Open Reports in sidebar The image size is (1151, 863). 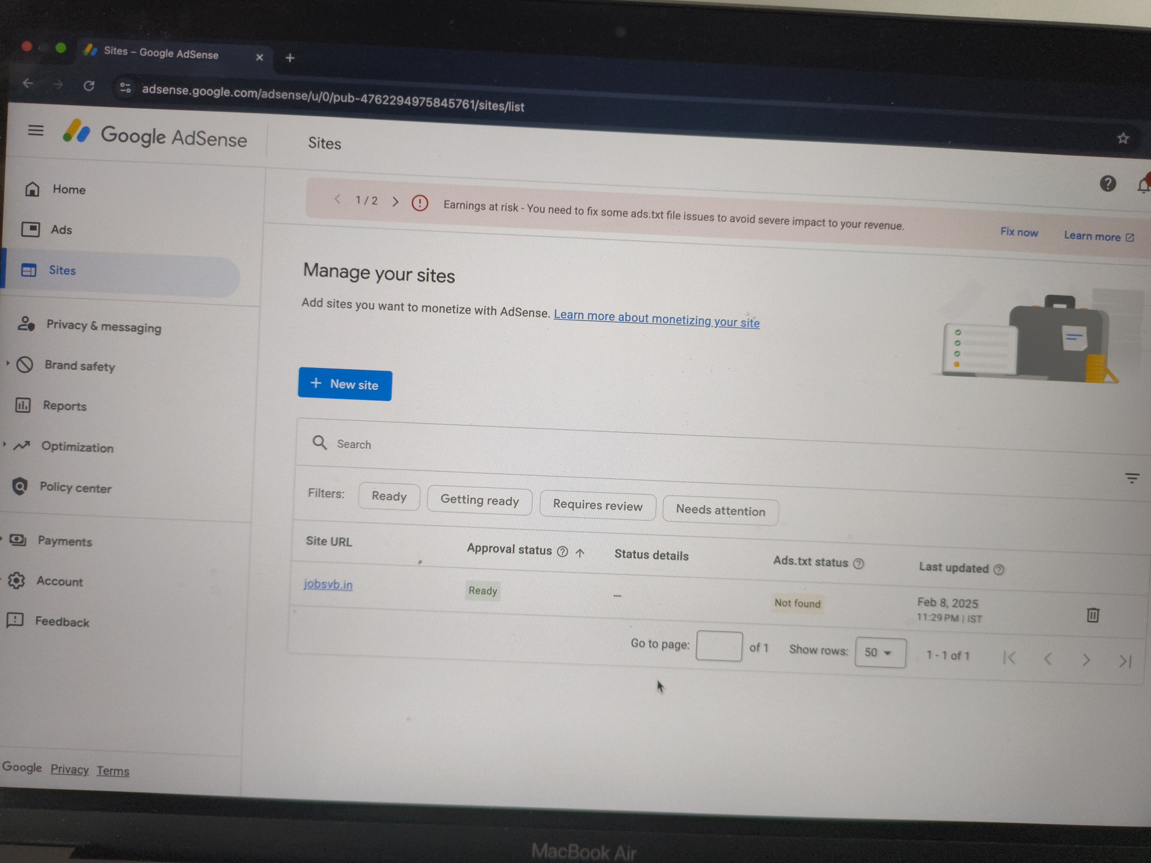51,406
